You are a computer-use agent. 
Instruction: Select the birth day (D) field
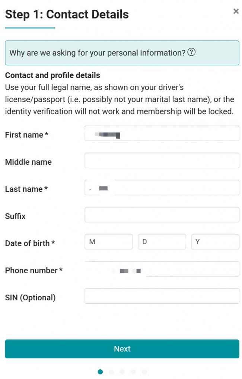point(162,241)
